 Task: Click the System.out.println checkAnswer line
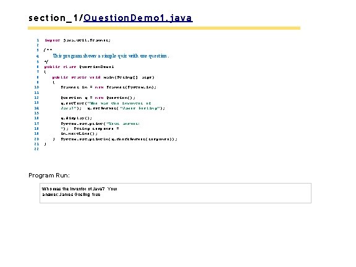tap(119, 139)
